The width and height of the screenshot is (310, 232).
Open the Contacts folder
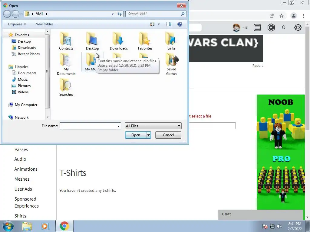coord(66,41)
